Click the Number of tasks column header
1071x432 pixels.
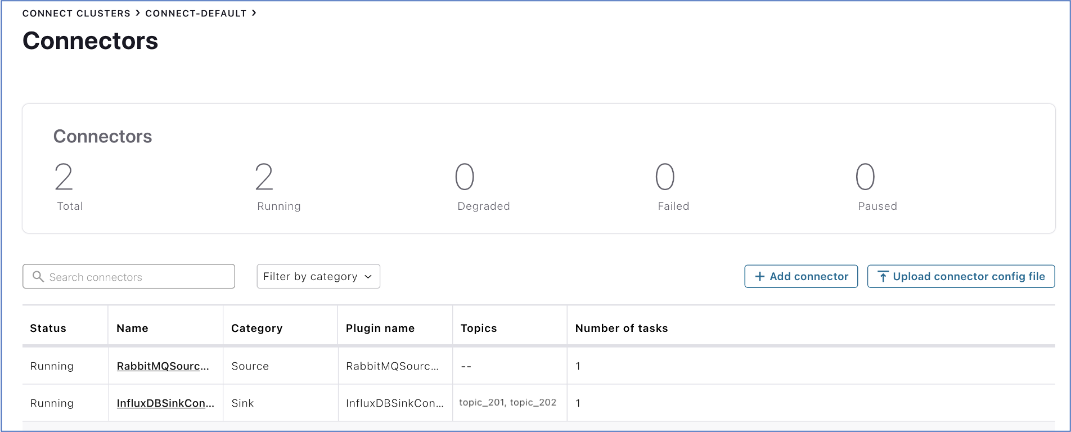tap(621, 328)
